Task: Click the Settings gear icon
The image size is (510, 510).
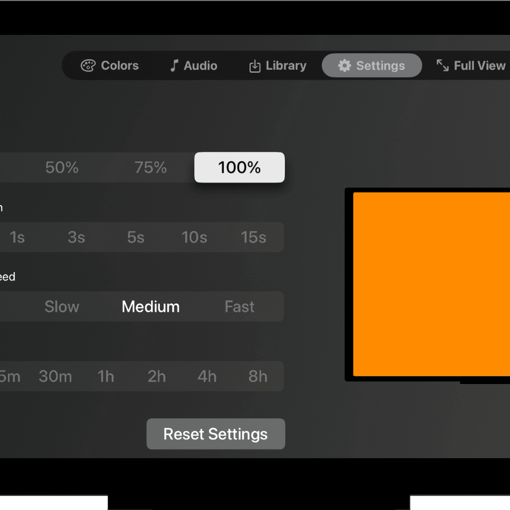Action: [344, 66]
